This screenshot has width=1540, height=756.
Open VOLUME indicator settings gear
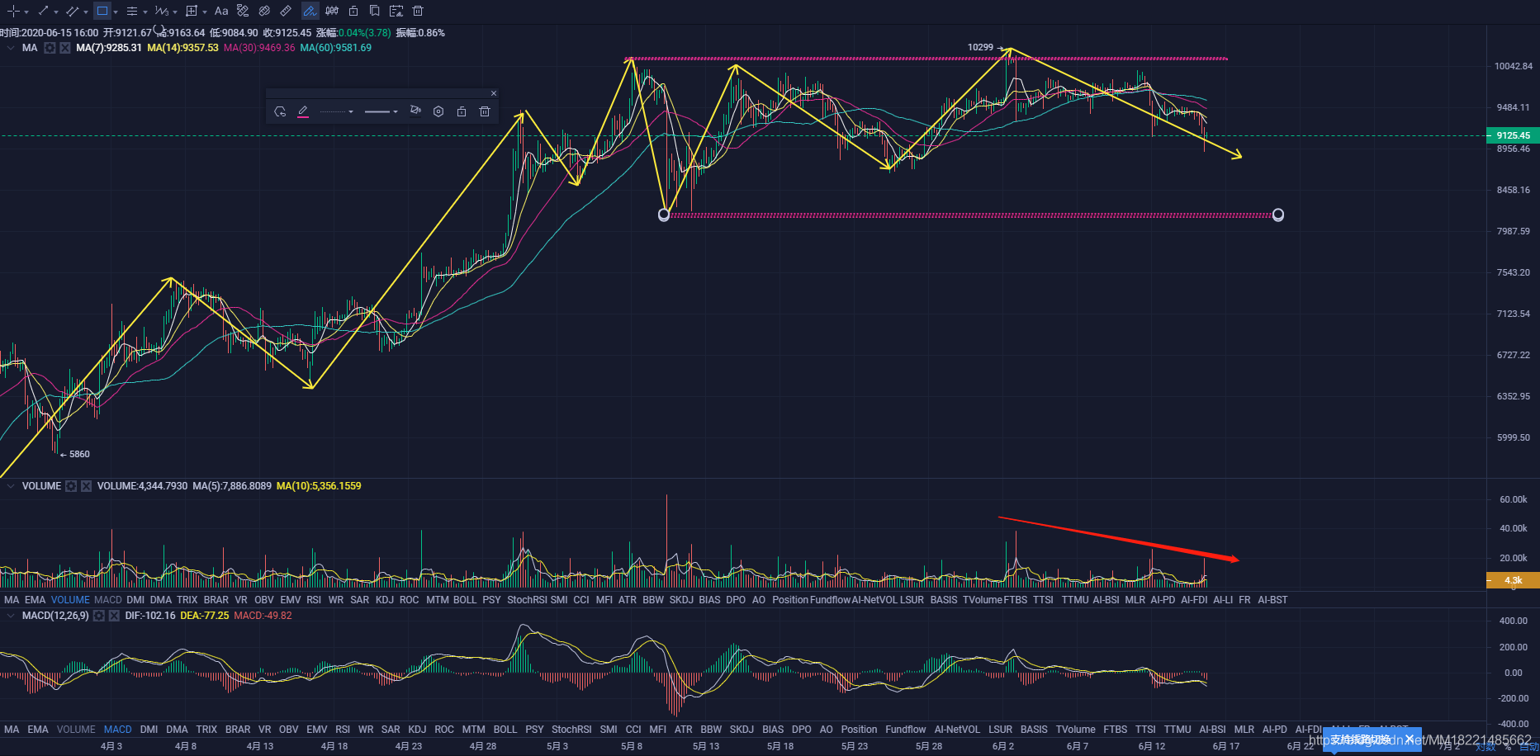click(71, 486)
